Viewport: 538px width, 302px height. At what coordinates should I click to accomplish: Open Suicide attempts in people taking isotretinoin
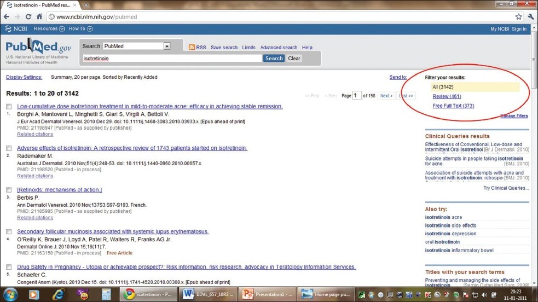point(474,161)
